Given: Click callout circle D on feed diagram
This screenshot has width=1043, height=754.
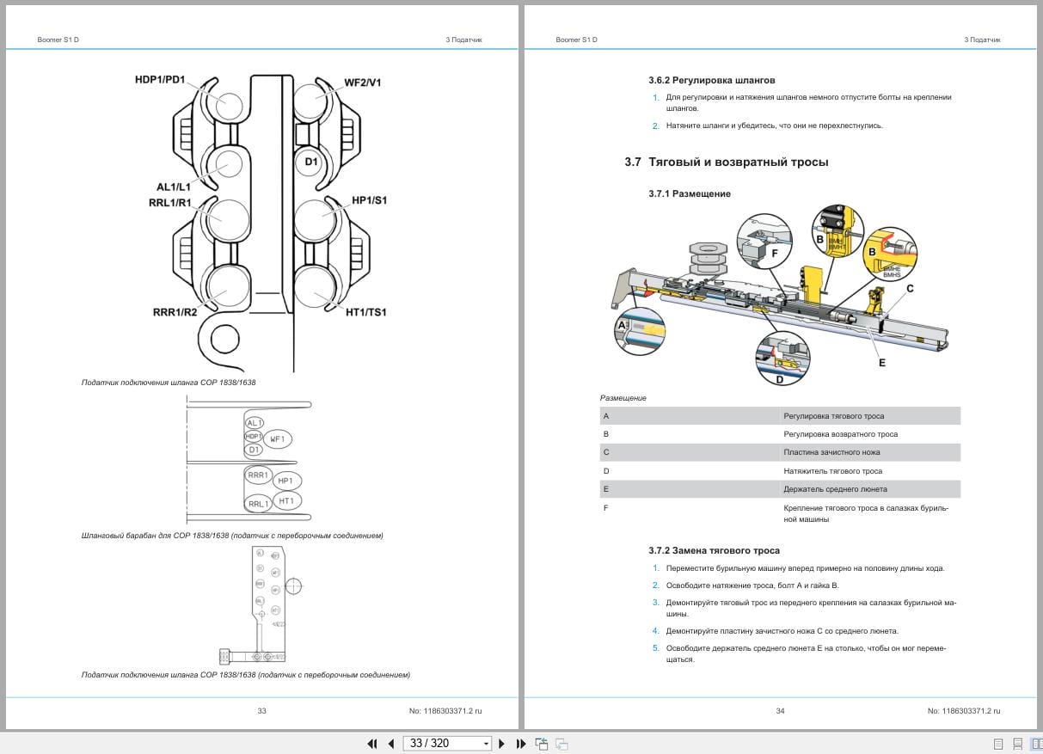Looking at the screenshot, I should (785, 359).
